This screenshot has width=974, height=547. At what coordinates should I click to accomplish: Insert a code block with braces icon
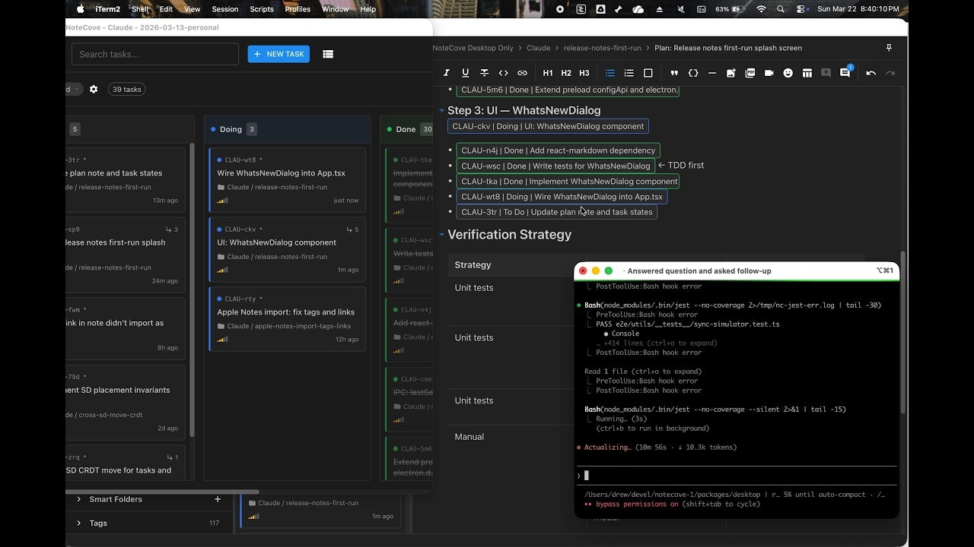pyautogui.click(x=693, y=73)
